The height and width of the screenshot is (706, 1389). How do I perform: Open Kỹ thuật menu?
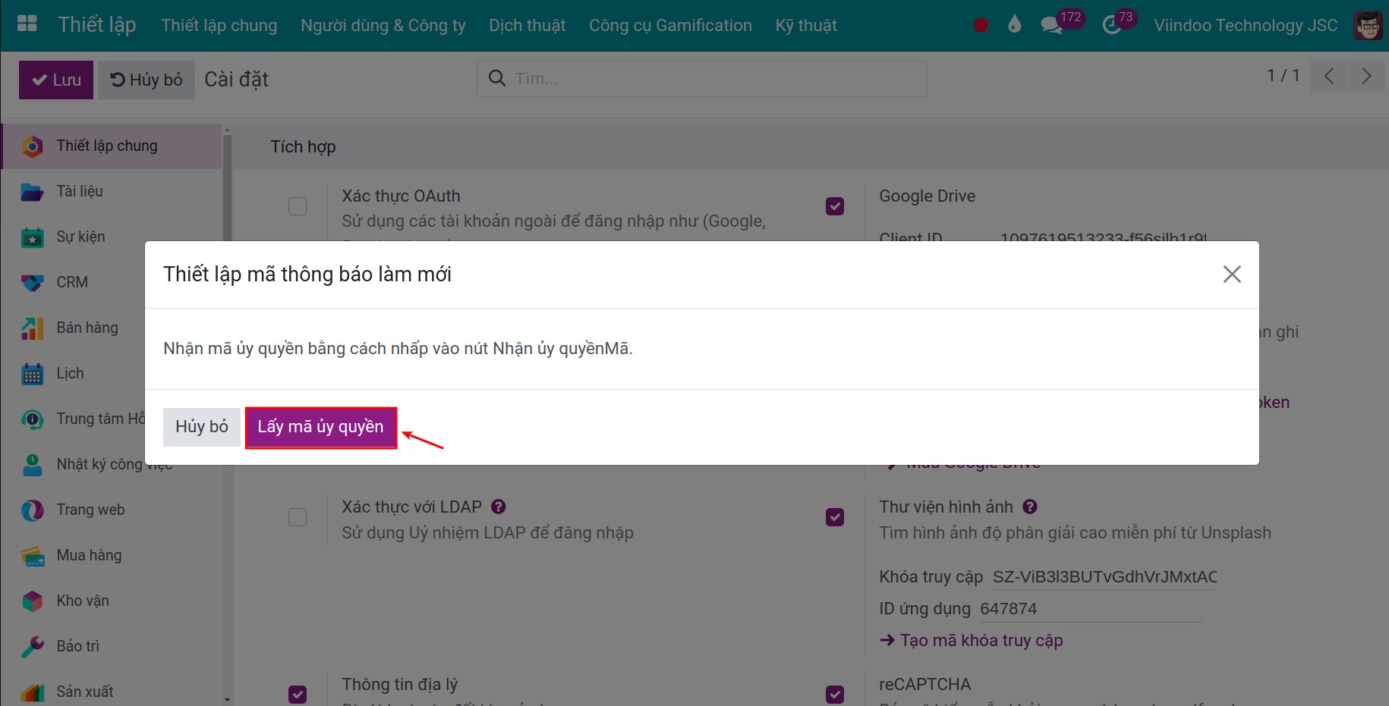coord(806,25)
